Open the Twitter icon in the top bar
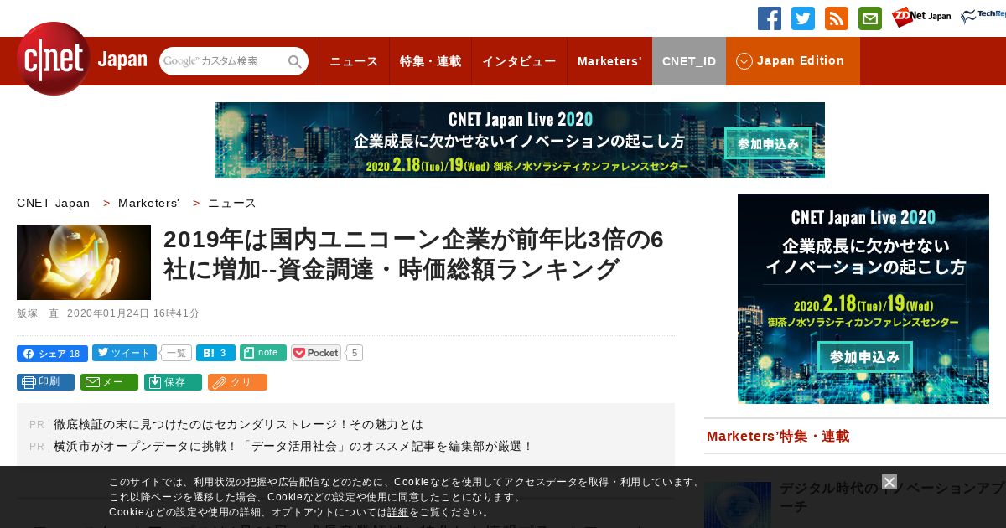The width and height of the screenshot is (1006, 528). (x=803, y=18)
